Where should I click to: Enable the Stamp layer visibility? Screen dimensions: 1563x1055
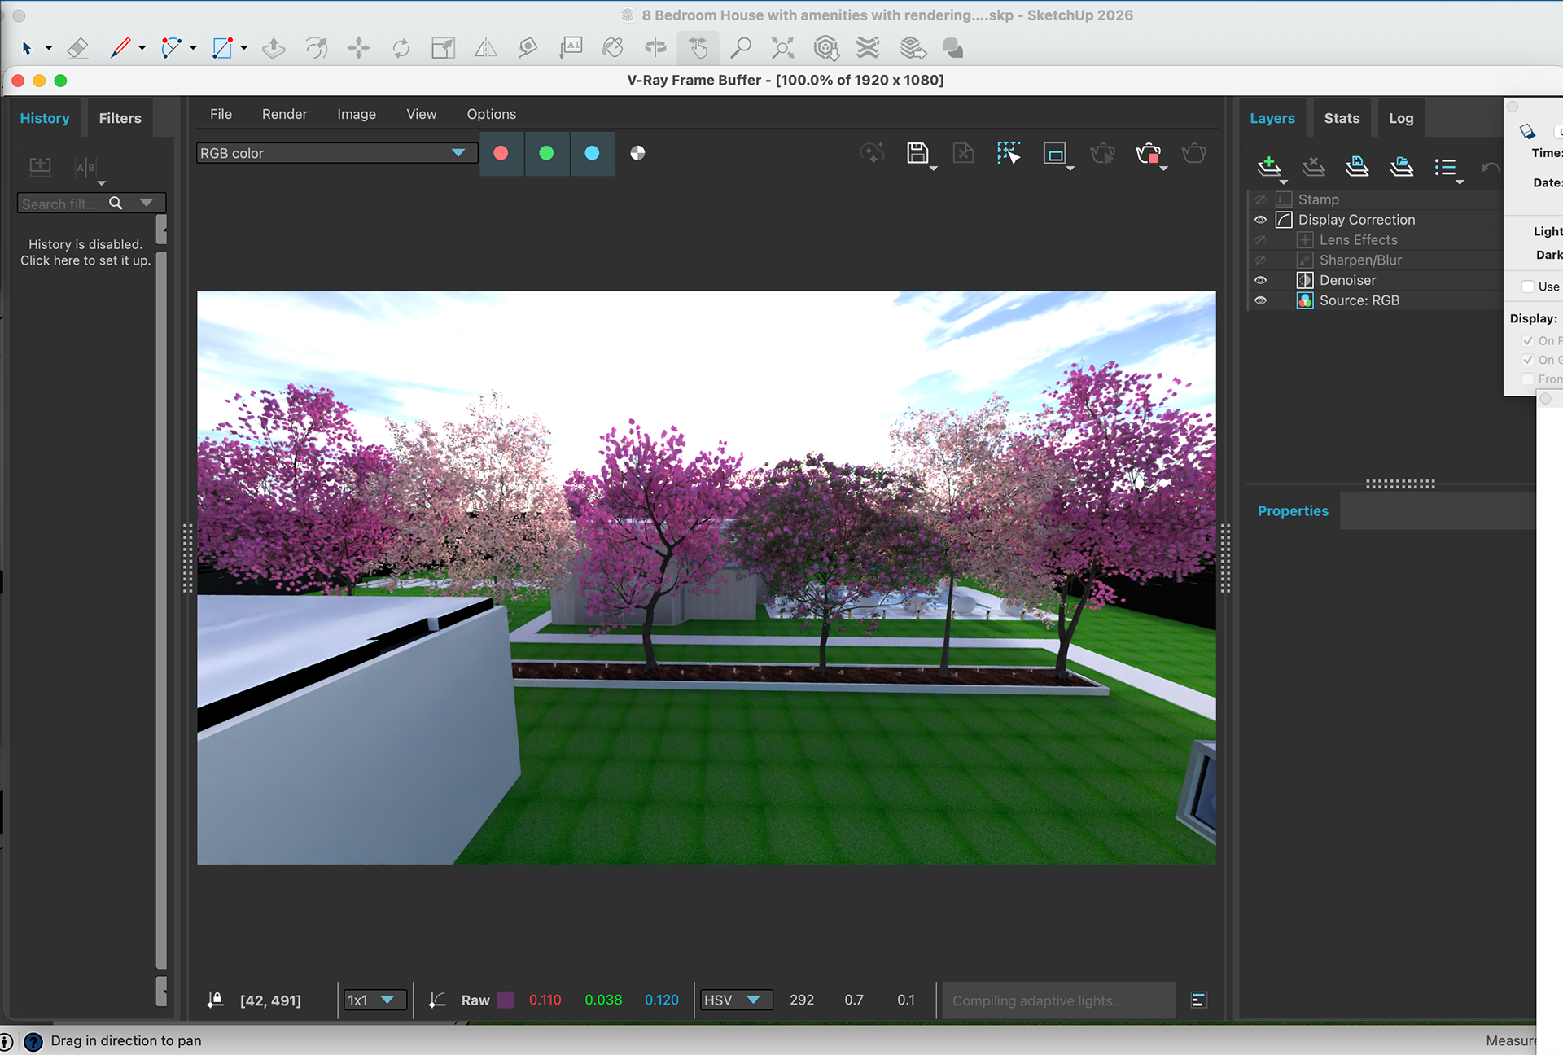pos(1260,199)
